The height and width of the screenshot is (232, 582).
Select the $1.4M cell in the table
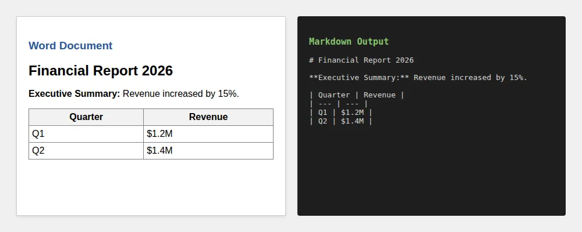tap(208, 151)
